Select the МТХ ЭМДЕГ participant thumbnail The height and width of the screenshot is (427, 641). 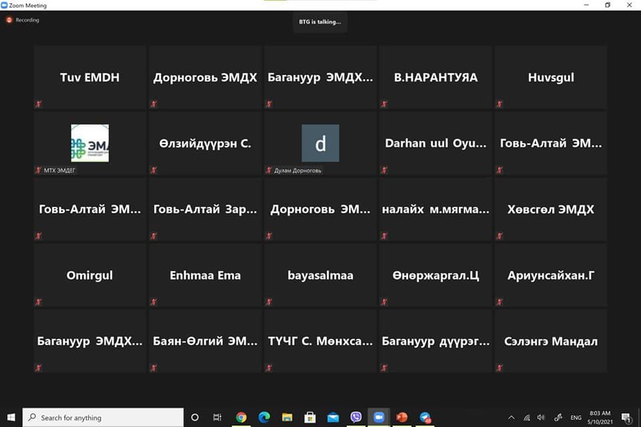[x=89, y=143]
